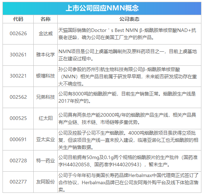
Task: Click company name 金达威
Action: point(46,33)
